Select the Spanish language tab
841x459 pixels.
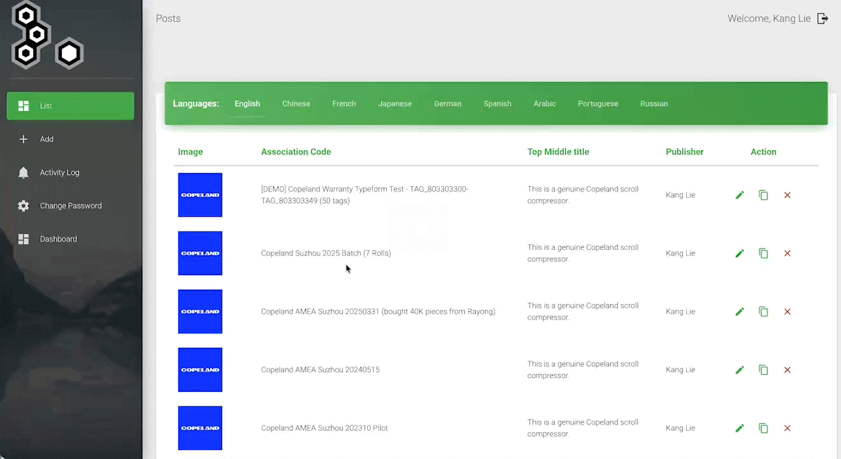pyautogui.click(x=498, y=103)
